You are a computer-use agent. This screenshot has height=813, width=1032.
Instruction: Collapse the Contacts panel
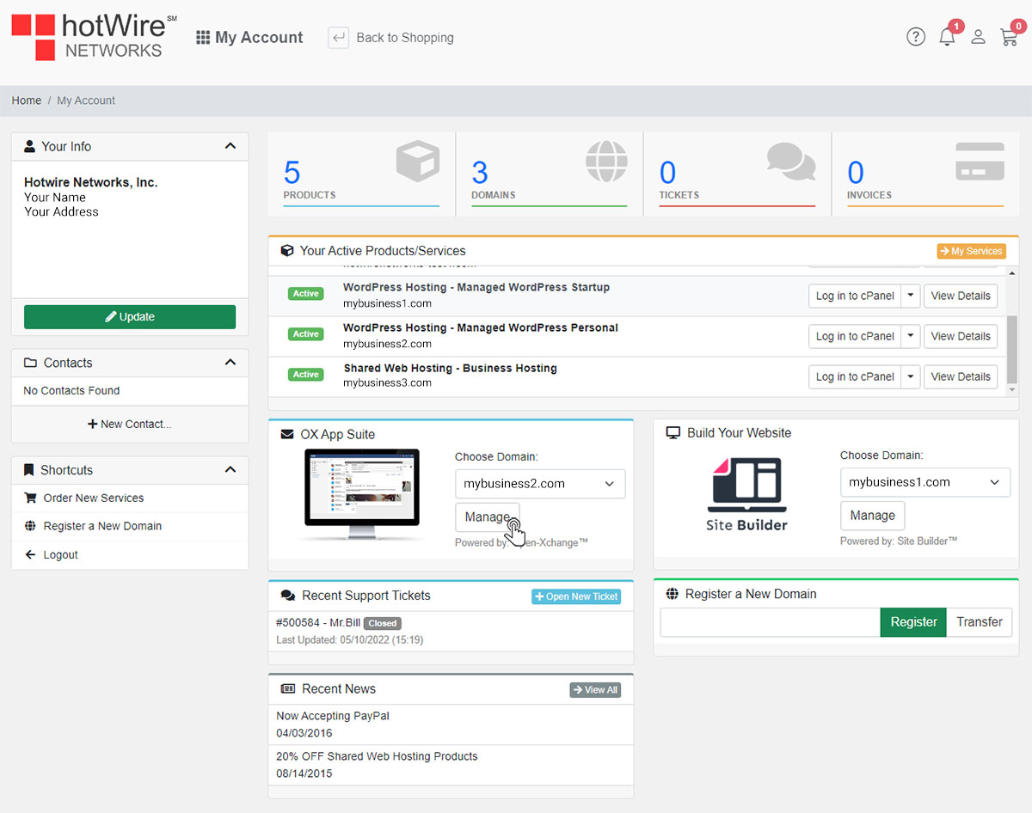coord(230,363)
